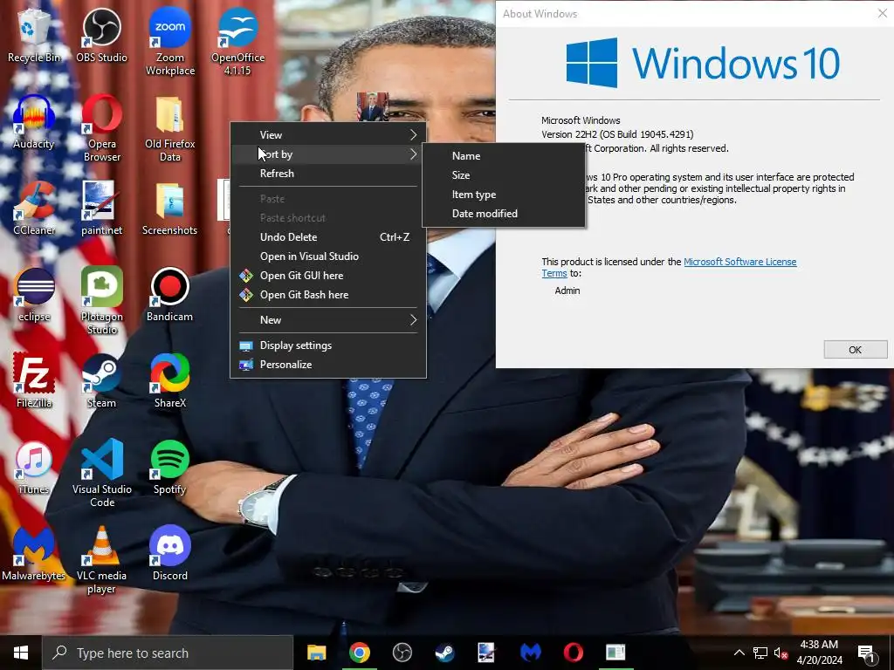Choose Refresh in the context menu
The image size is (894, 670).
pos(328,174)
